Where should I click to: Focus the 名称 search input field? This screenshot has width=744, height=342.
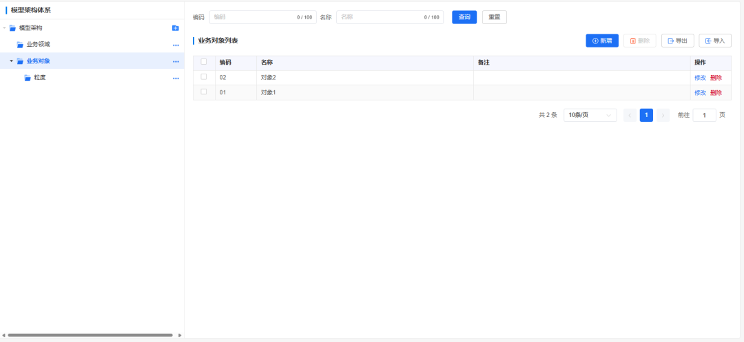tap(390, 17)
